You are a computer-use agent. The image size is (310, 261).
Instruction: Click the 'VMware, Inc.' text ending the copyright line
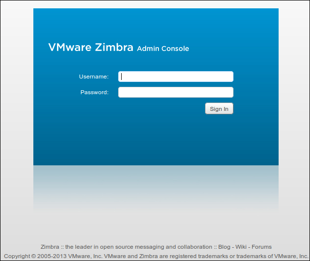291,256
